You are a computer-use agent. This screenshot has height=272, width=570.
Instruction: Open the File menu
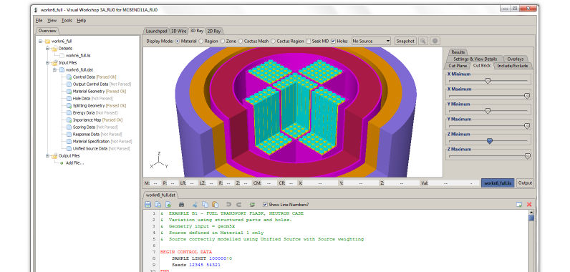39,21
